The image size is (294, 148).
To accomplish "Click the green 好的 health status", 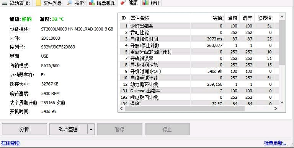I will (26, 19).
